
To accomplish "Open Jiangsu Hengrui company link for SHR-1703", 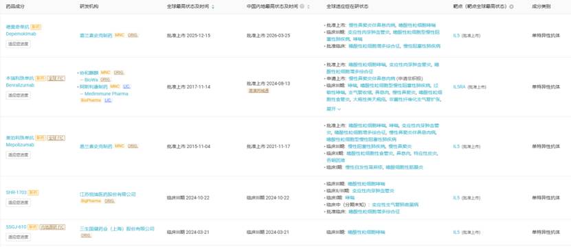I will (108, 194).
